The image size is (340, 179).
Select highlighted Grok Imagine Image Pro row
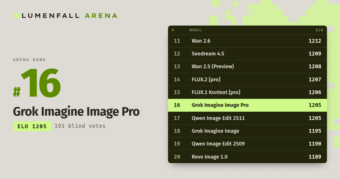pyautogui.click(x=247, y=105)
